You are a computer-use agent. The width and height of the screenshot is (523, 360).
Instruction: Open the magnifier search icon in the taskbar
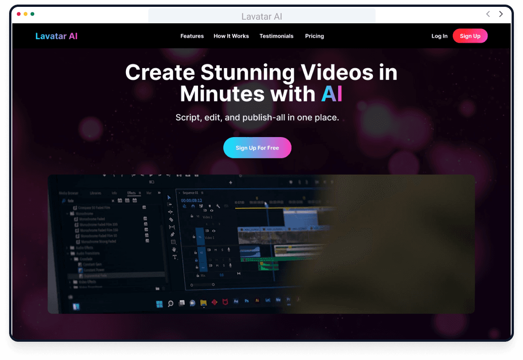170,303
